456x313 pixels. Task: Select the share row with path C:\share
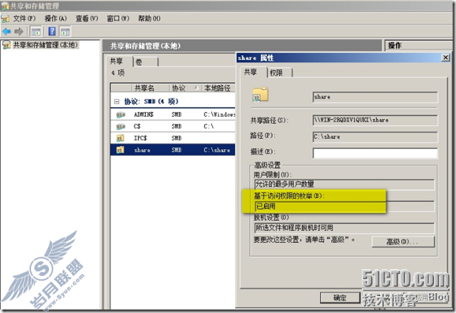(173, 150)
